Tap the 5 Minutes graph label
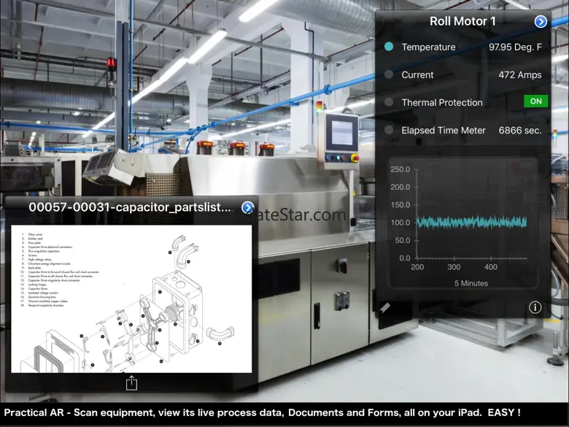Screen dimensions: 569x427 pos(471,283)
